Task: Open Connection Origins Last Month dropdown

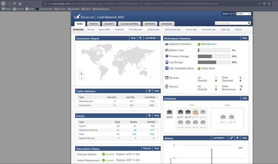Action: pos(152,38)
